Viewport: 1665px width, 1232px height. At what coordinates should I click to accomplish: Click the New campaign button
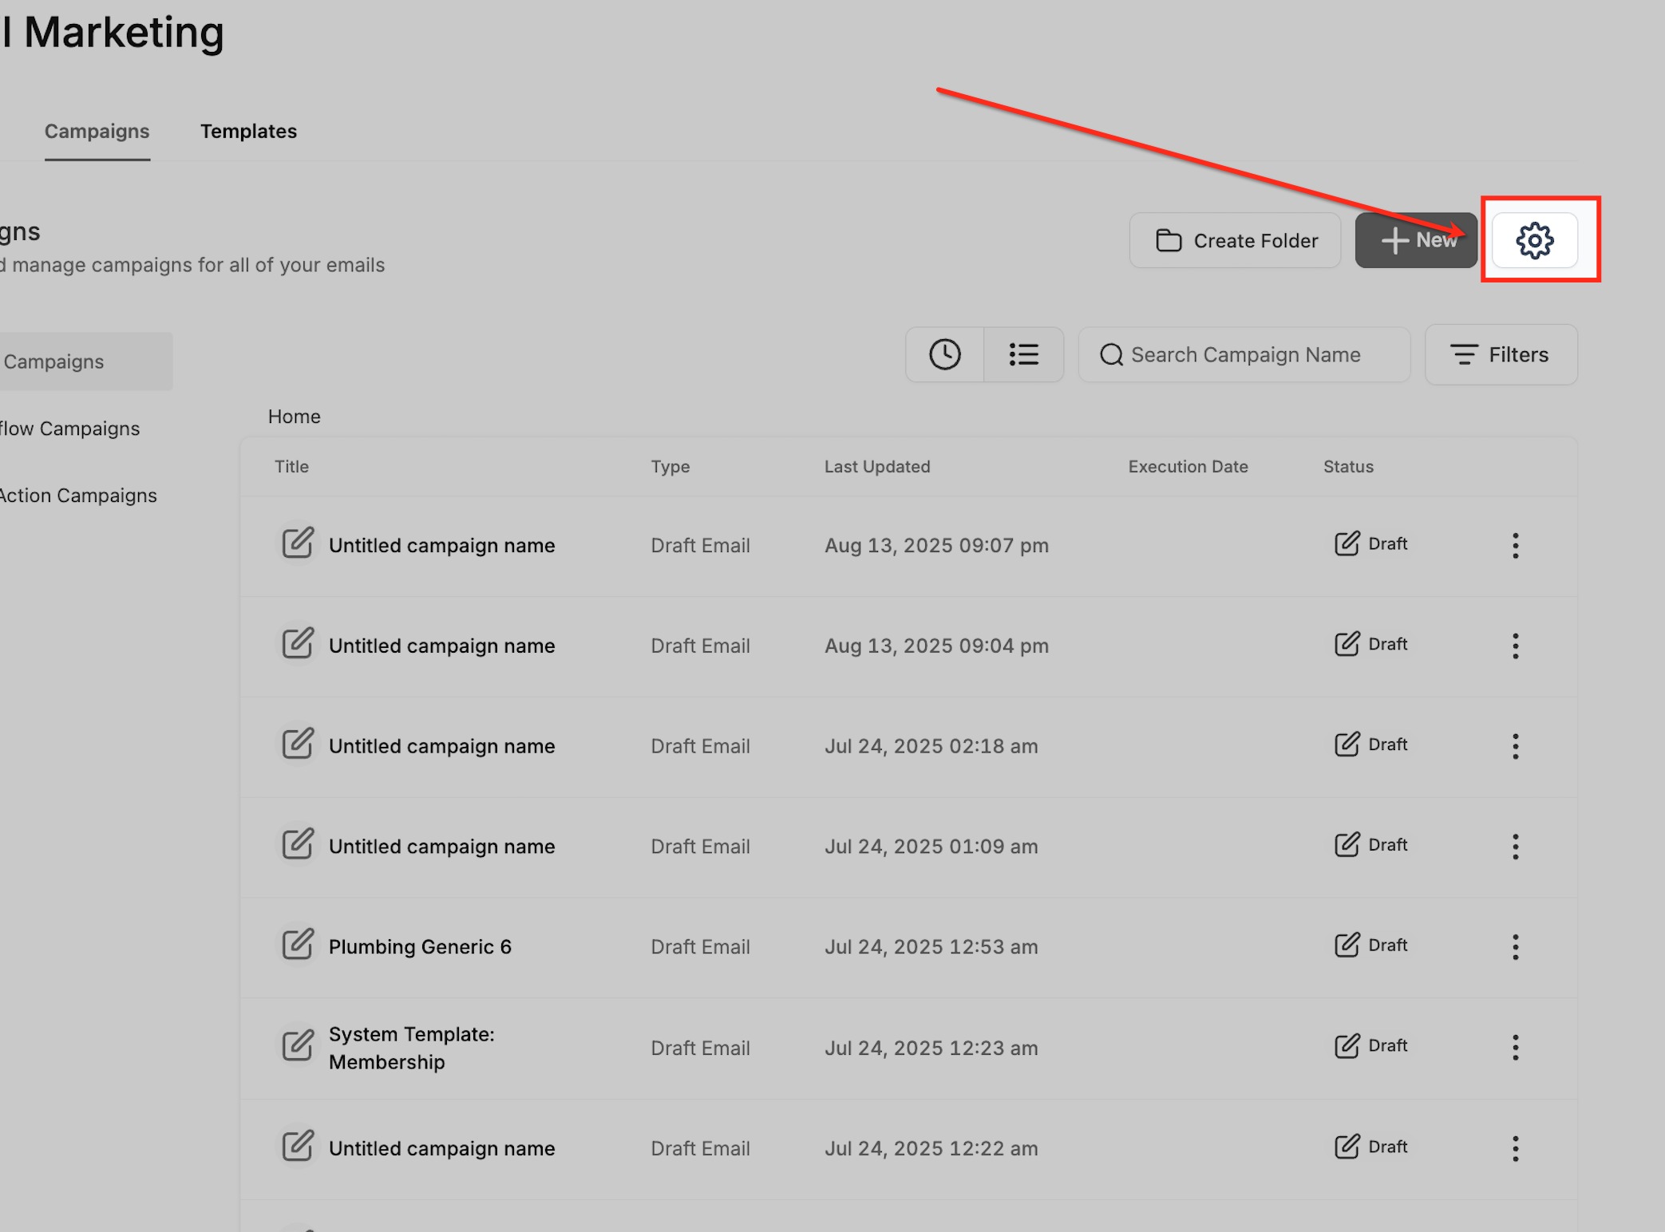click(x=1416, y=240)
